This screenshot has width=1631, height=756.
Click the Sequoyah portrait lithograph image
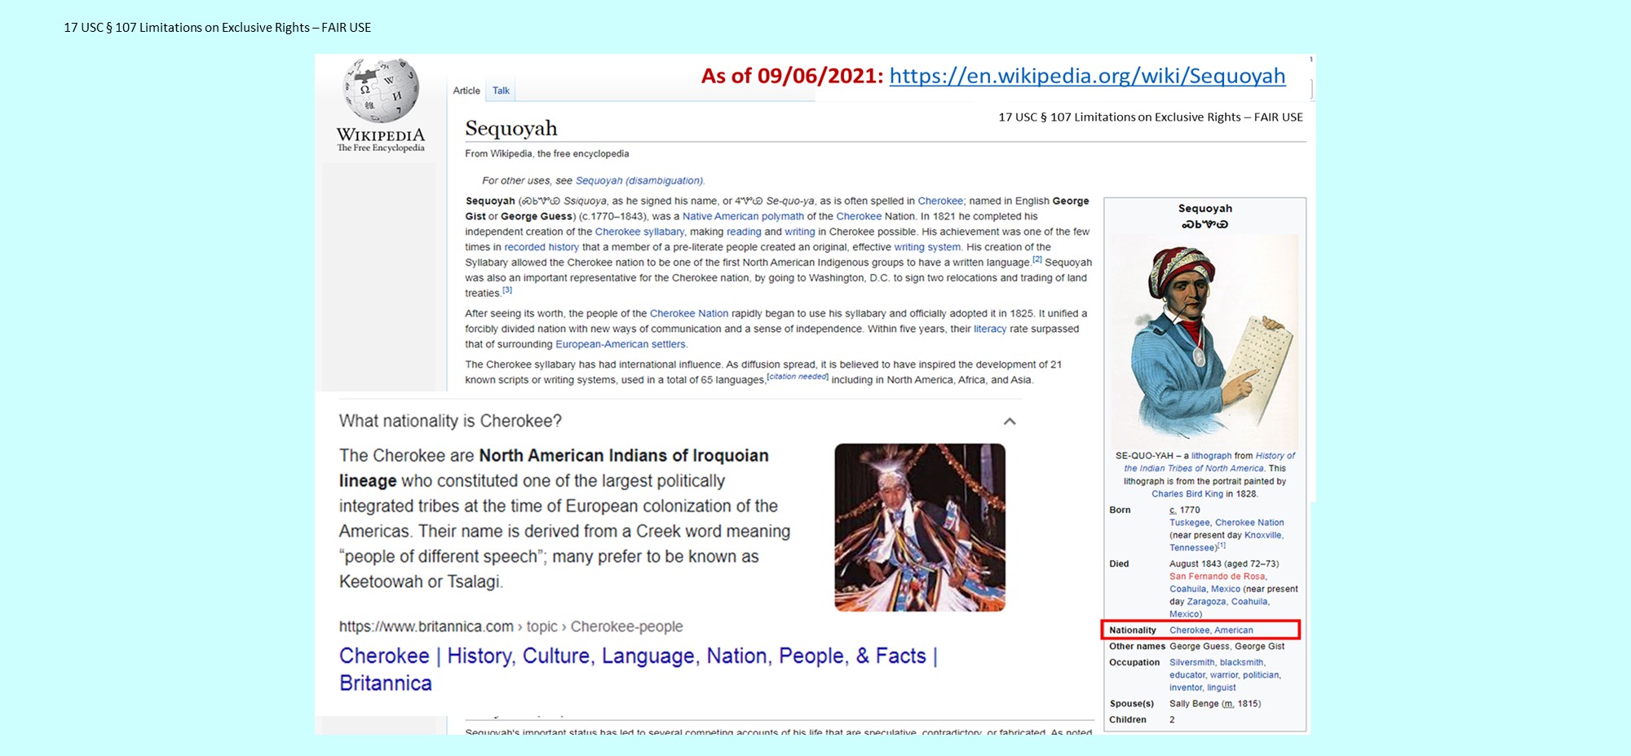point(1204,341)
